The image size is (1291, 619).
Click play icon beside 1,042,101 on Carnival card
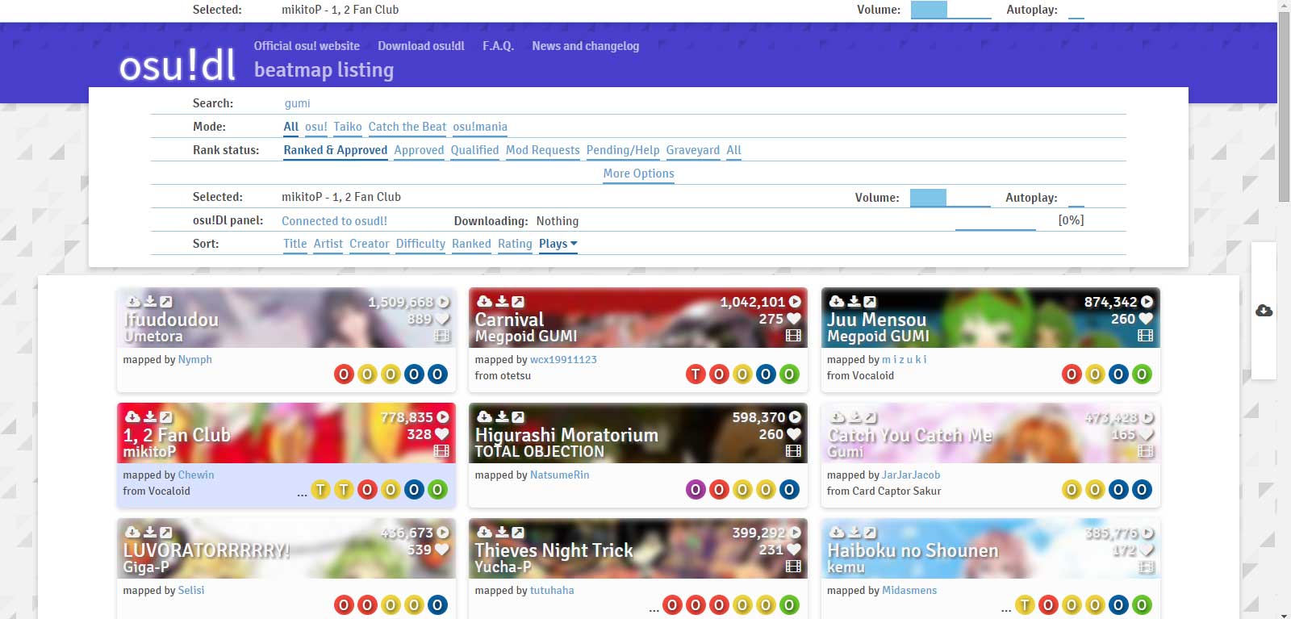tap(795, 302)
